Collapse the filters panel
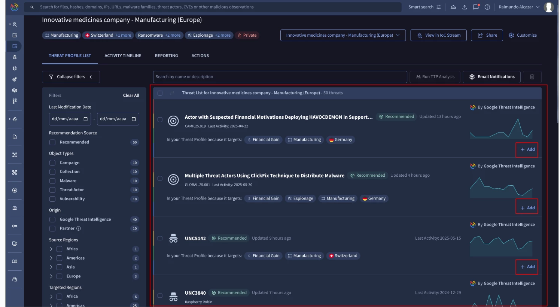 [71, 77]
